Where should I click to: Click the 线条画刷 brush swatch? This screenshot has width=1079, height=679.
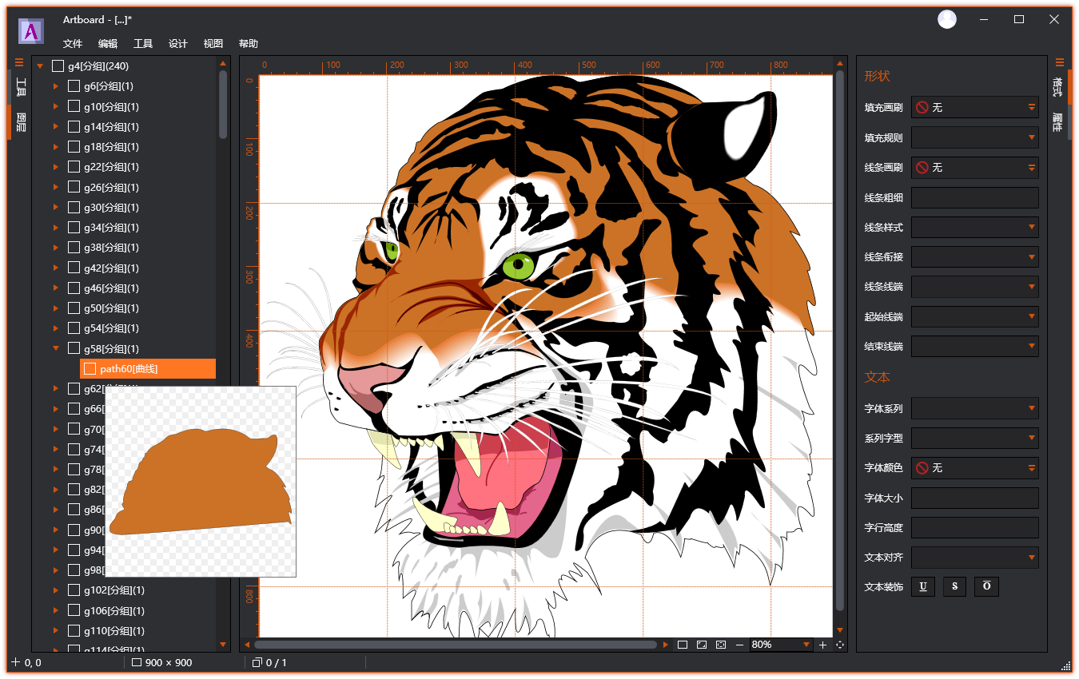[x=922, y=168]
